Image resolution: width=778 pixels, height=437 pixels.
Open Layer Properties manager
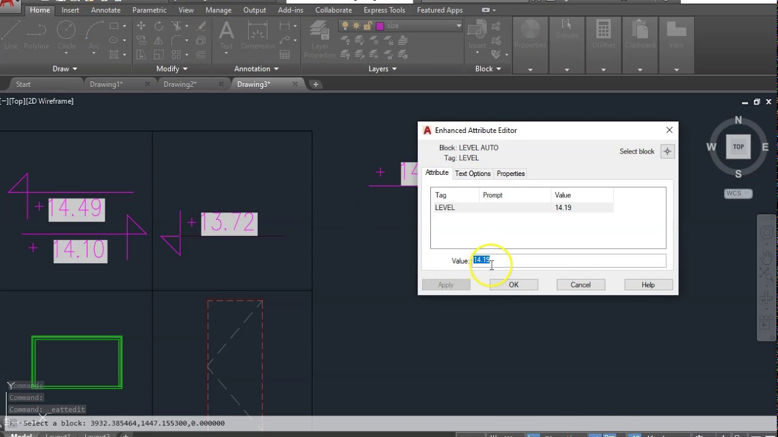click(x=320, y=39)
